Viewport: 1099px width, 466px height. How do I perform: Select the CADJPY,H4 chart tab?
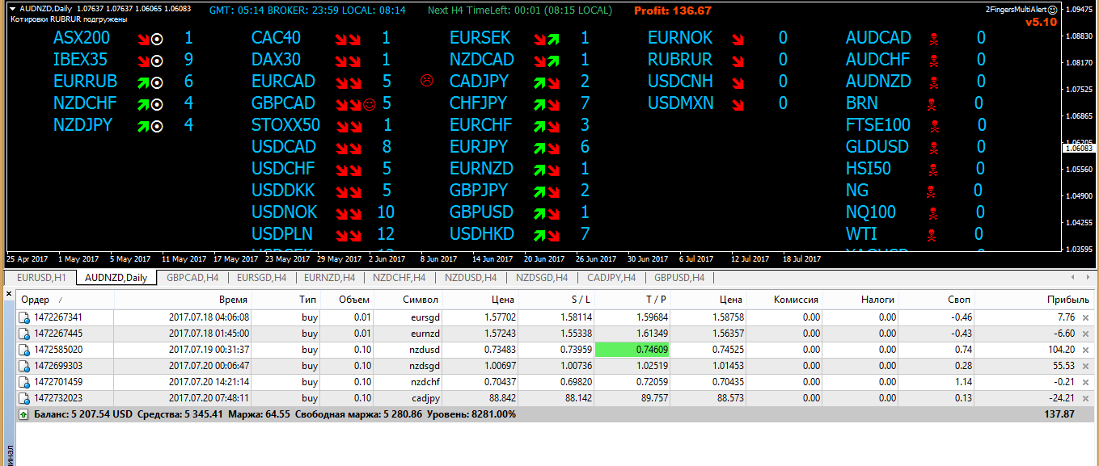coord(611,278)
